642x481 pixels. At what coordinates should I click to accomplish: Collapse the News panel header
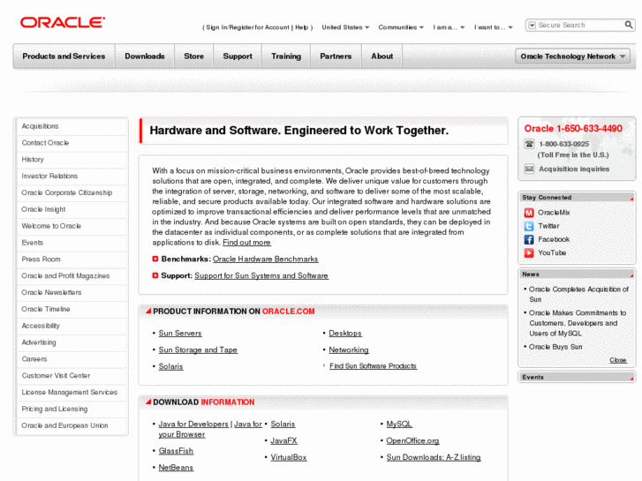(577, 274)
